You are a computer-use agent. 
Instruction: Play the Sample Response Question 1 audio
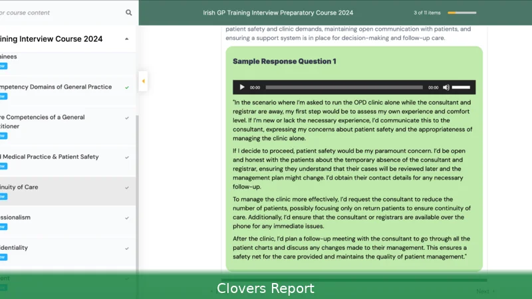(242, 87)
